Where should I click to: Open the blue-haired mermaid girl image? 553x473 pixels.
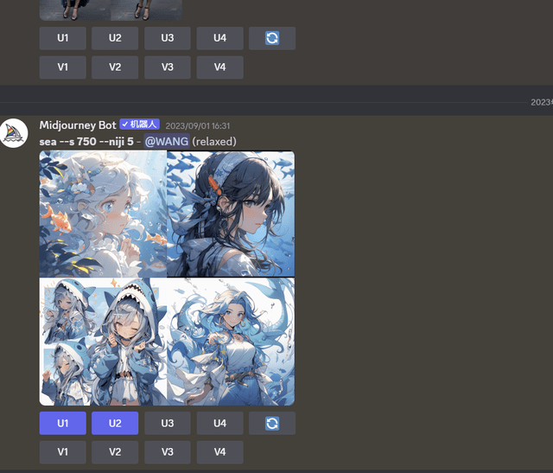click(x=231, y=342)
